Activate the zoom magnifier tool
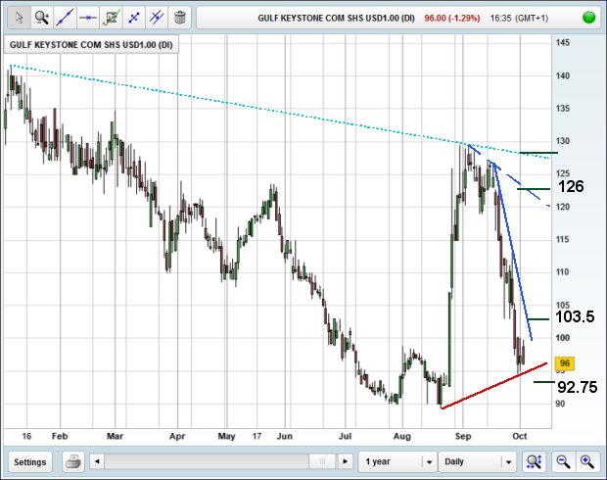 pos(41,18)
